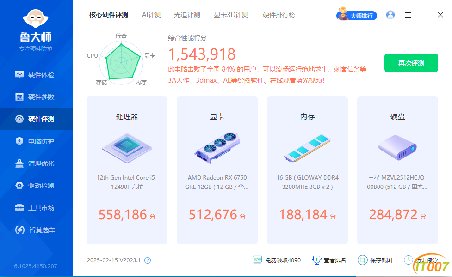Open 智慧选车 smart car selection

coord(36,230)
